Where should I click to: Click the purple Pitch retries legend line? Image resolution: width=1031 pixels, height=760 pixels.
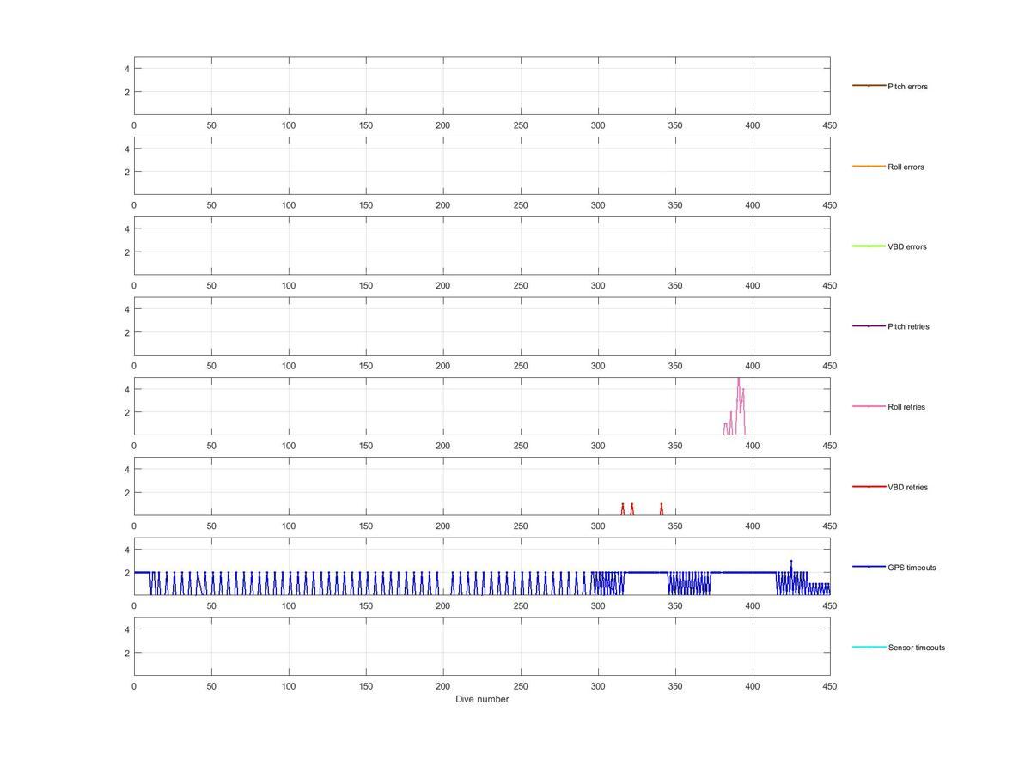869,325
